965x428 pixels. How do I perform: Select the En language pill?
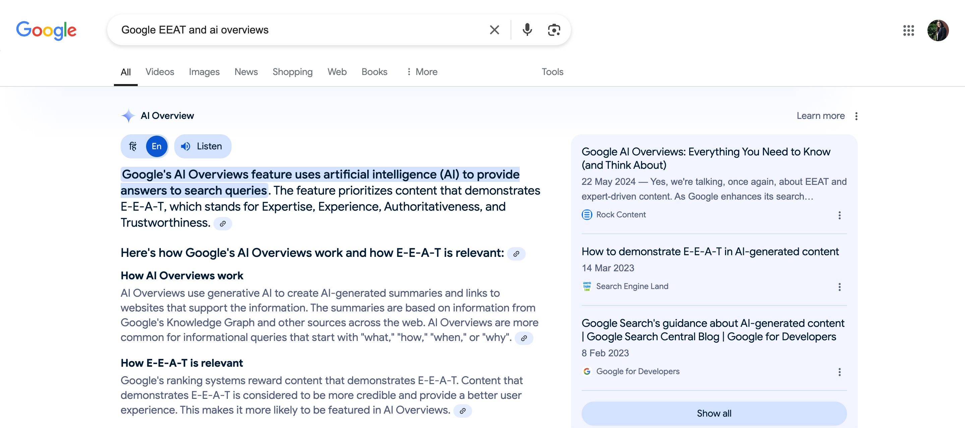click(x=156, y=146)
